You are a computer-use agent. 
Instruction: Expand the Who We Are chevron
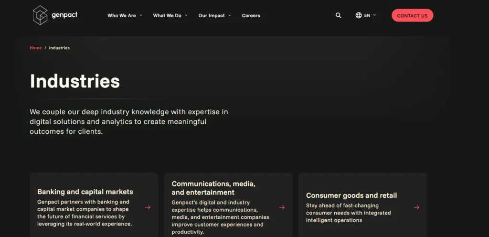pos(141,15)
